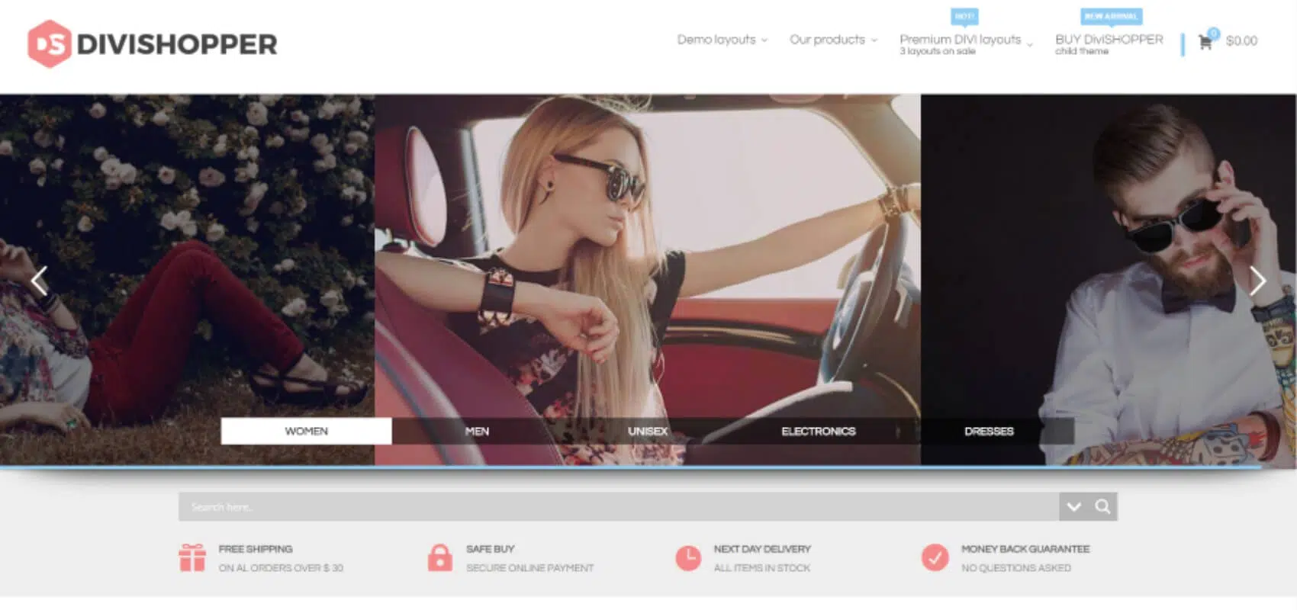Click the Next Day Delivery clock icon
Screen dimensions: 1297x610
pyautogui.click(x=688, y=557)
